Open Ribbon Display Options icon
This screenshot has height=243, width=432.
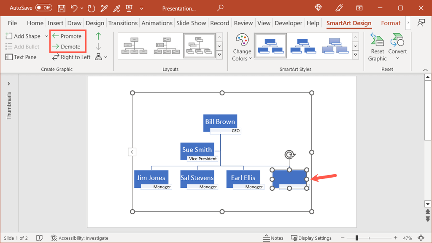[x=359, y=8]
